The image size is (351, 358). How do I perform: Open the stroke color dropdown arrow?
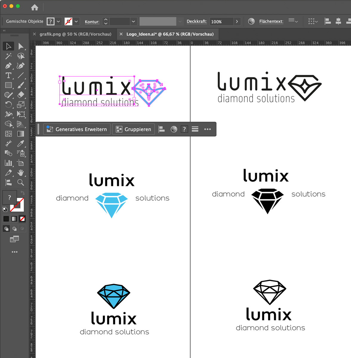pos(76,21)
